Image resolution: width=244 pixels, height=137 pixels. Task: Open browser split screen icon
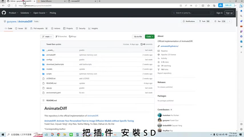(203, 6)
